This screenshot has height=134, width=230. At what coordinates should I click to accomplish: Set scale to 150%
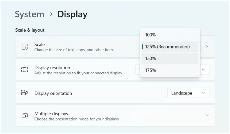point(150,58)
